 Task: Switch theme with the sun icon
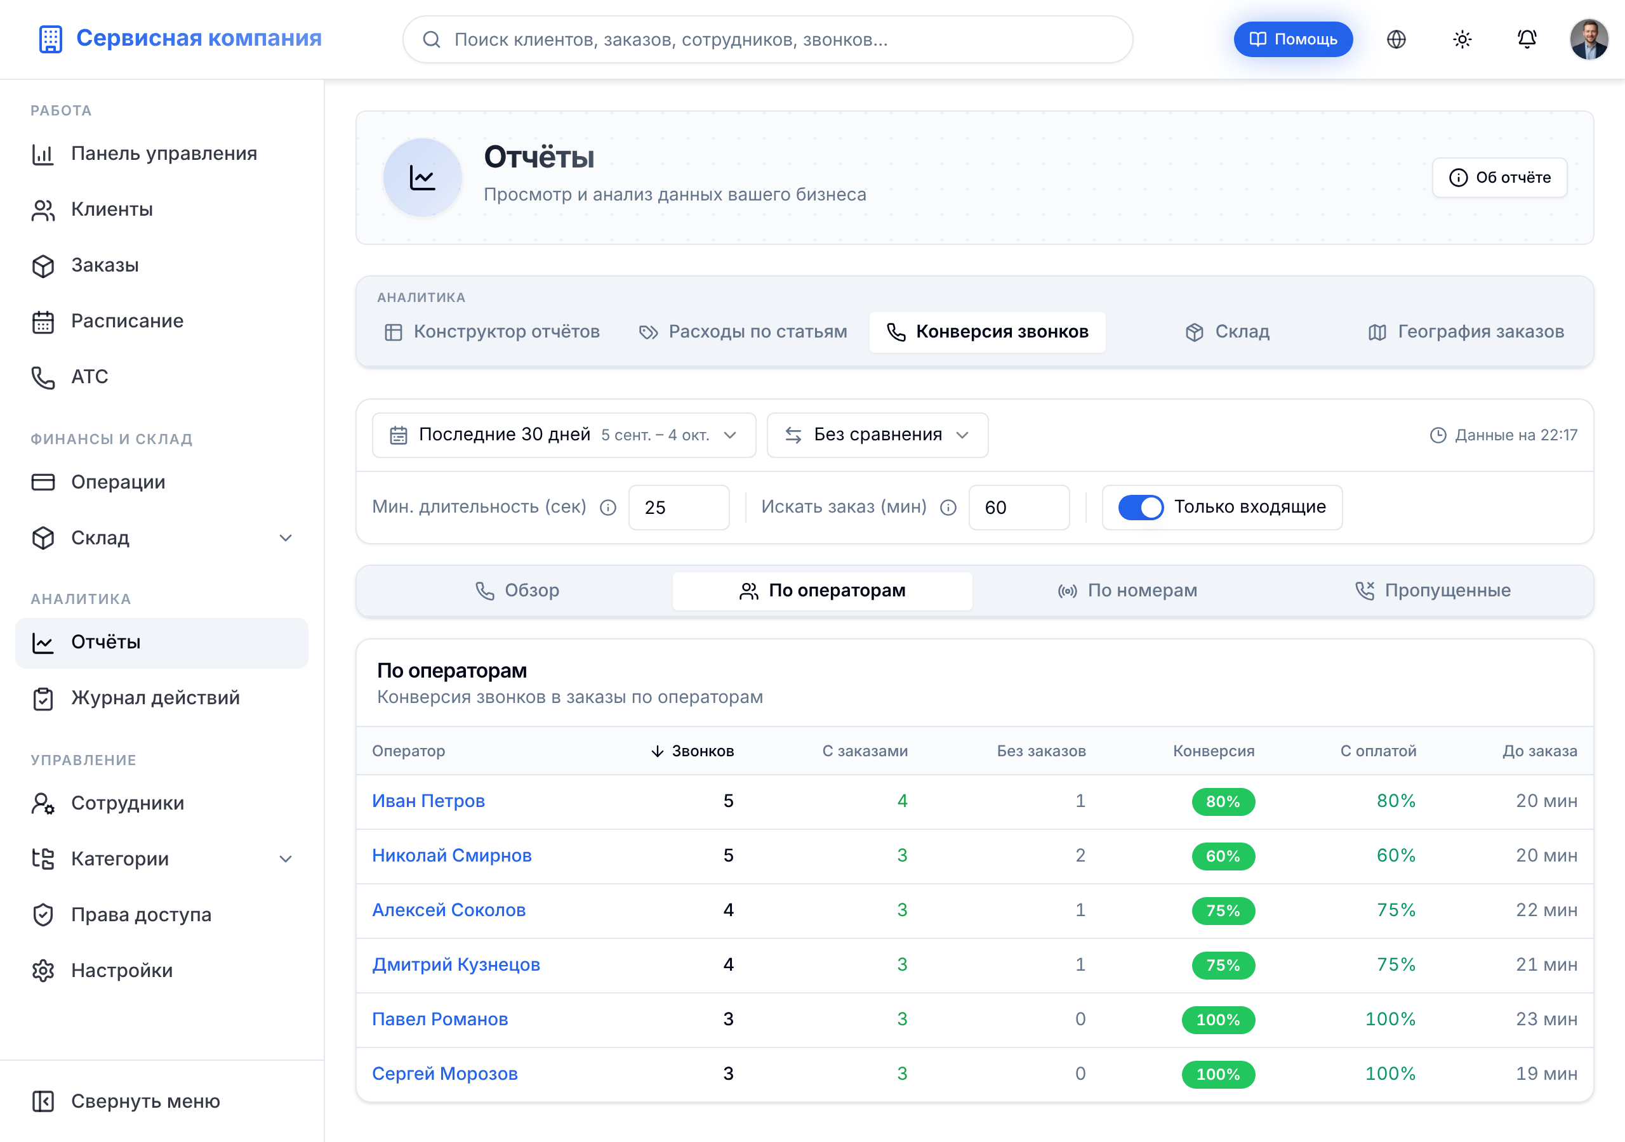click(1462, 39)
